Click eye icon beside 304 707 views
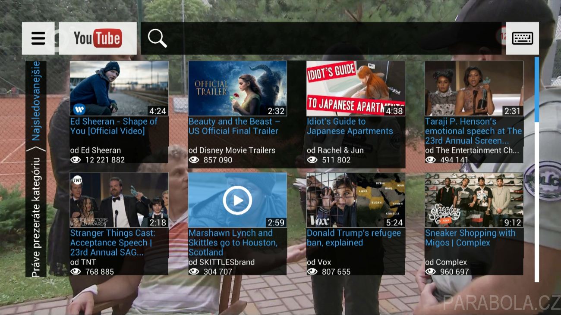The width and height of the screenshot is (561, 315). (194, 271)
